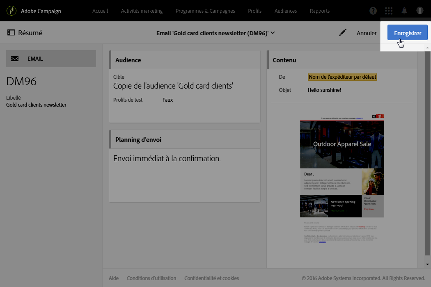Click the Enregistrer button
Screen dimensions: 431x287
pyautogui.click(x=407, y=32)
